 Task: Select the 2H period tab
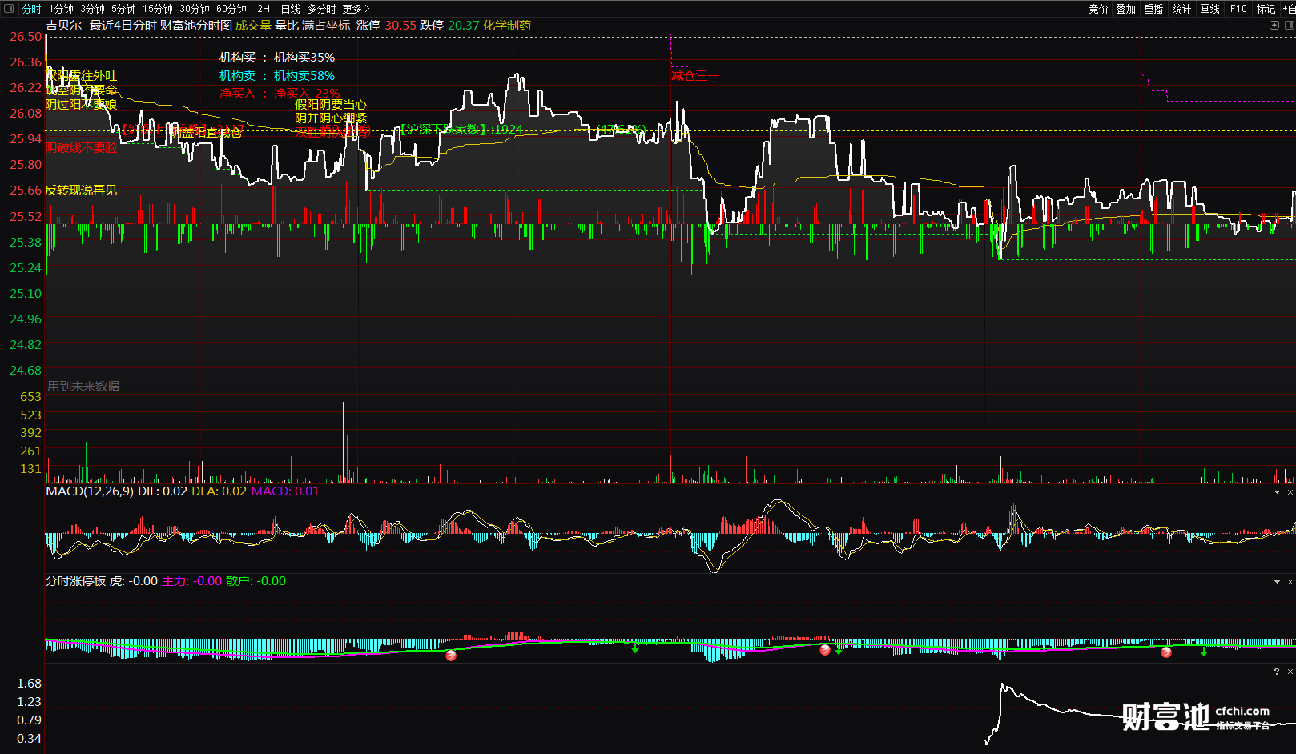coord(264,9)
